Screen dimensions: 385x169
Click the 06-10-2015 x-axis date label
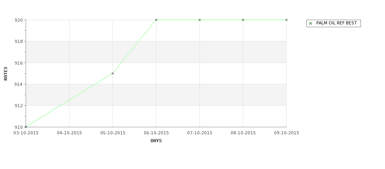(x=156, y=133)
